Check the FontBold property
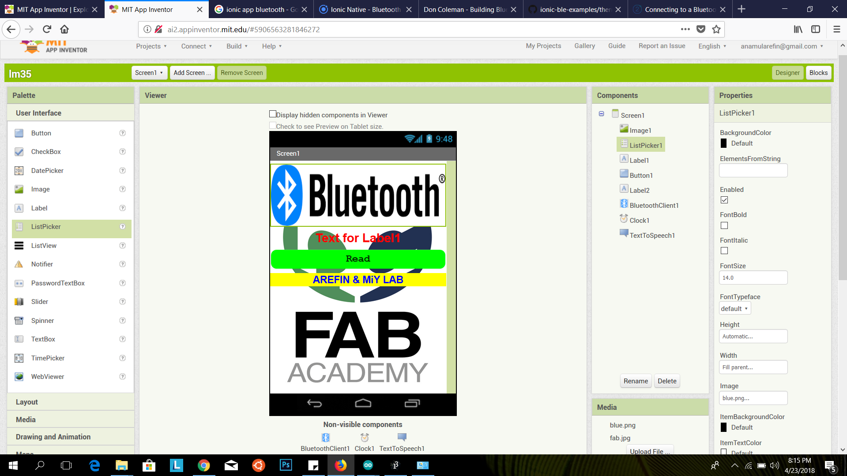 pyautogui.click(x=724, y=225)
